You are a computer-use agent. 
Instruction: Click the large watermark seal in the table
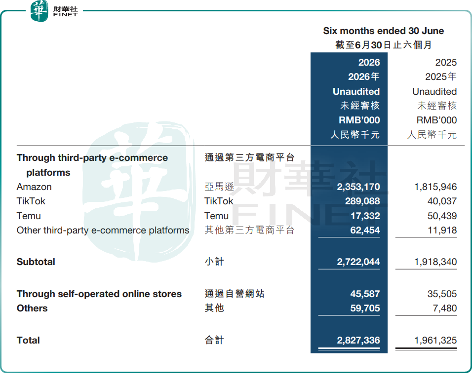[x=139, y=191]
